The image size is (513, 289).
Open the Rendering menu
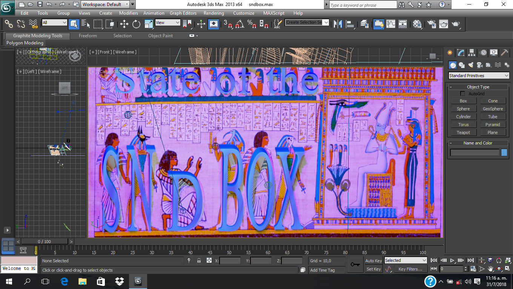coord(214,13)
